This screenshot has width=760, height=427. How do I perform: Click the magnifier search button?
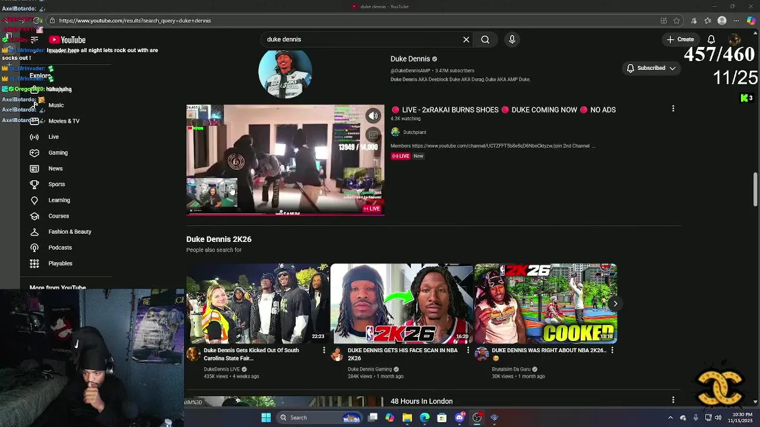coord(485,39)
